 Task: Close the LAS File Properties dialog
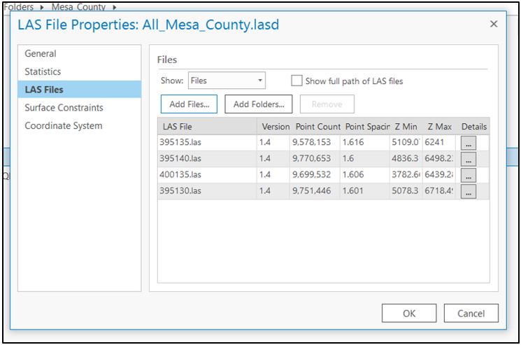click(494, 24)
